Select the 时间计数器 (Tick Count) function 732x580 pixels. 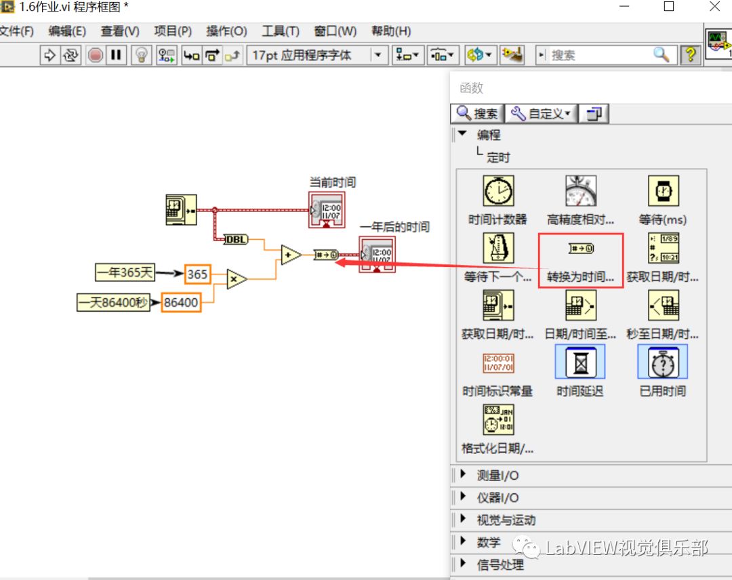click(499, 190)
